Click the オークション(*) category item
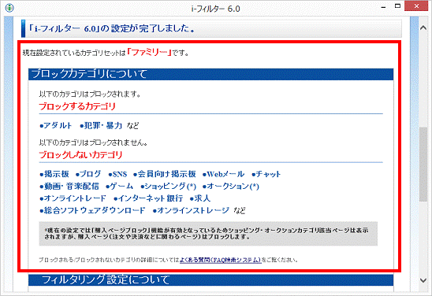Viewport: 432px width, 296px height. coord(231,187)
